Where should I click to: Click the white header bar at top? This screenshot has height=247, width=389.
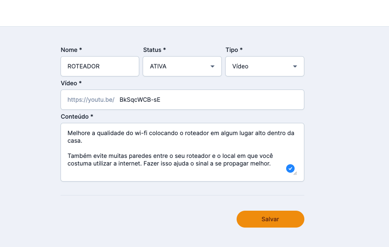[x=194, y=13]
